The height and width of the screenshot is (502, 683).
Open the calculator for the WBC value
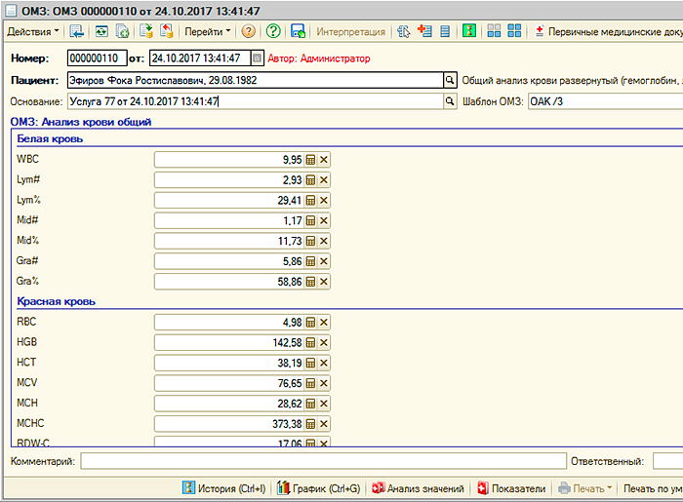pos(311,160)
